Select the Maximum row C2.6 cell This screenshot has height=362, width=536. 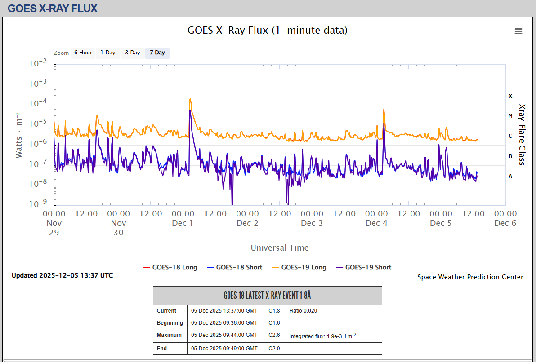274,335
